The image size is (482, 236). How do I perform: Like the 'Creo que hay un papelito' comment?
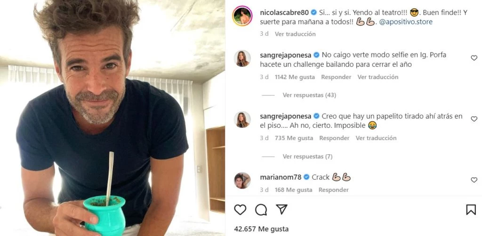(x=474, y=119)
